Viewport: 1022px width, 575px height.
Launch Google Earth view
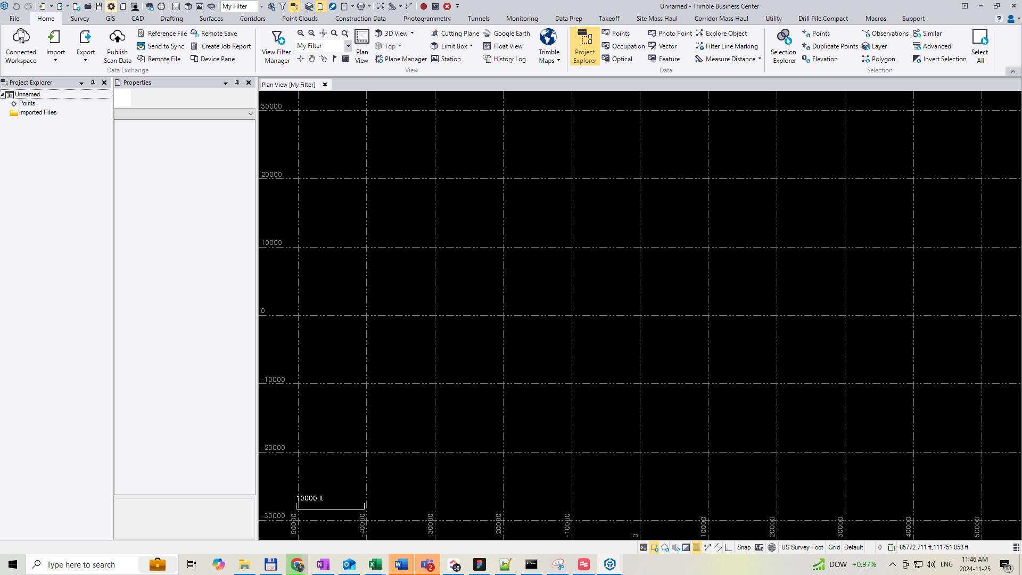(506, 33)
